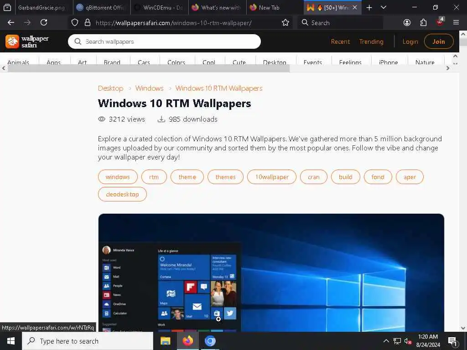Bookmark this page with the star icon
The width and height of the screenshot is (467, 350).
(x=285, y=22)
